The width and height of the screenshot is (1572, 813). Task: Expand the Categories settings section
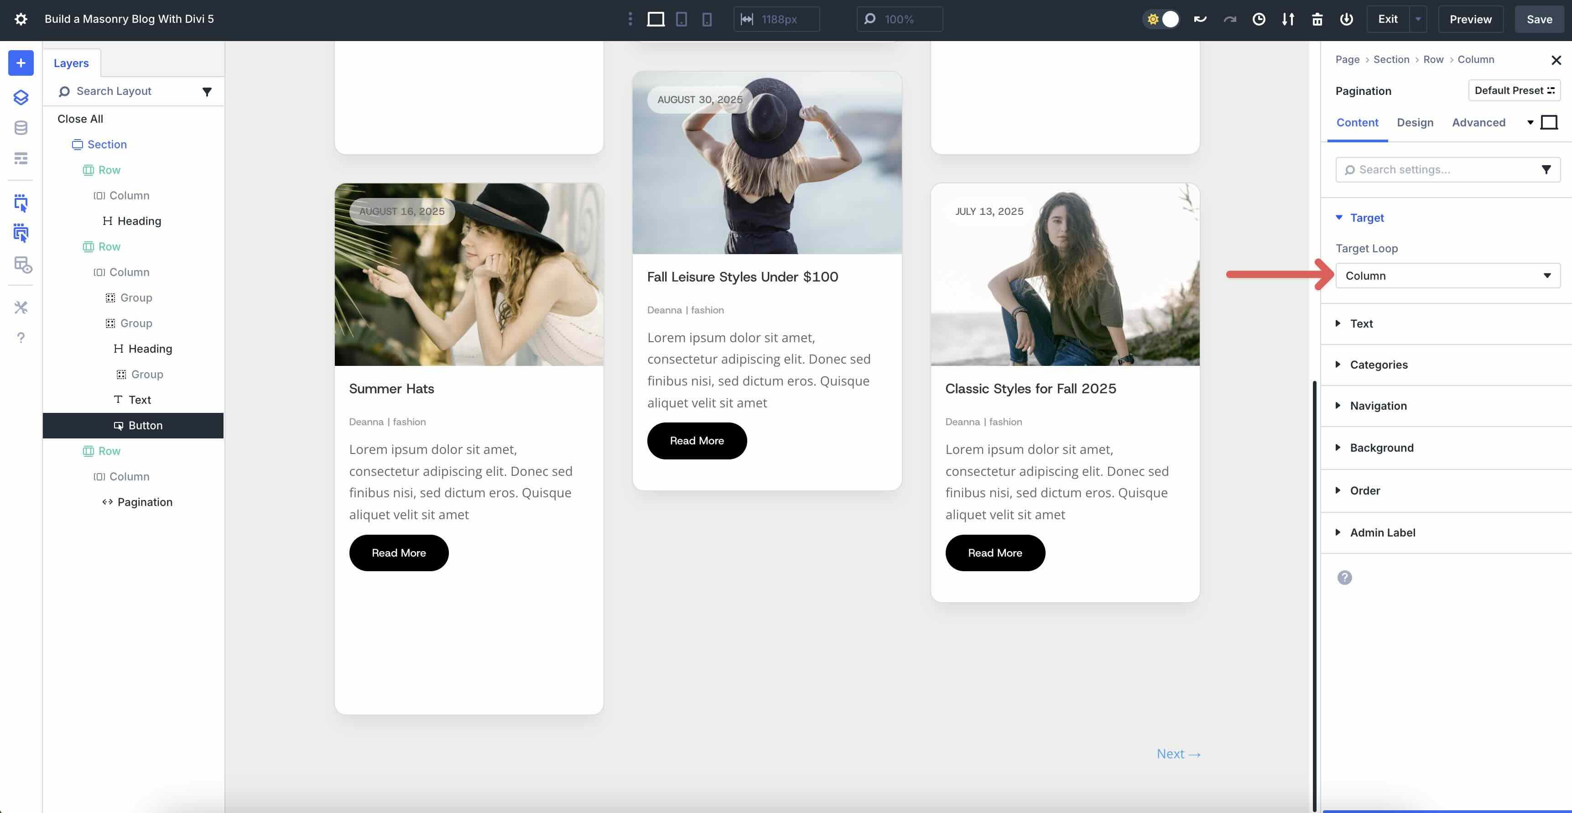pos(1379,365)
